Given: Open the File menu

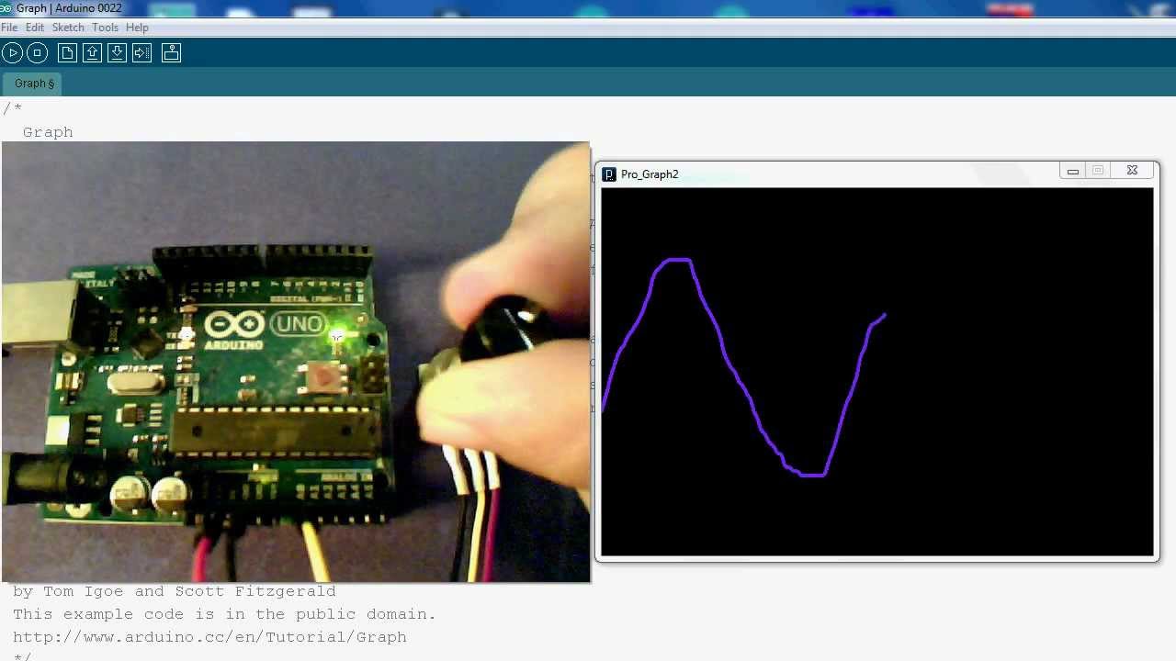Looking at the screenshot, I should coord(9,28).
